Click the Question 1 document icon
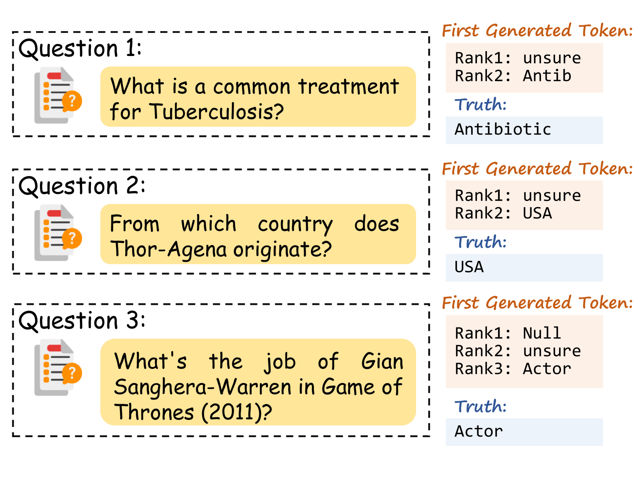This screenshot has width=637, height=479. coord(58,95)
